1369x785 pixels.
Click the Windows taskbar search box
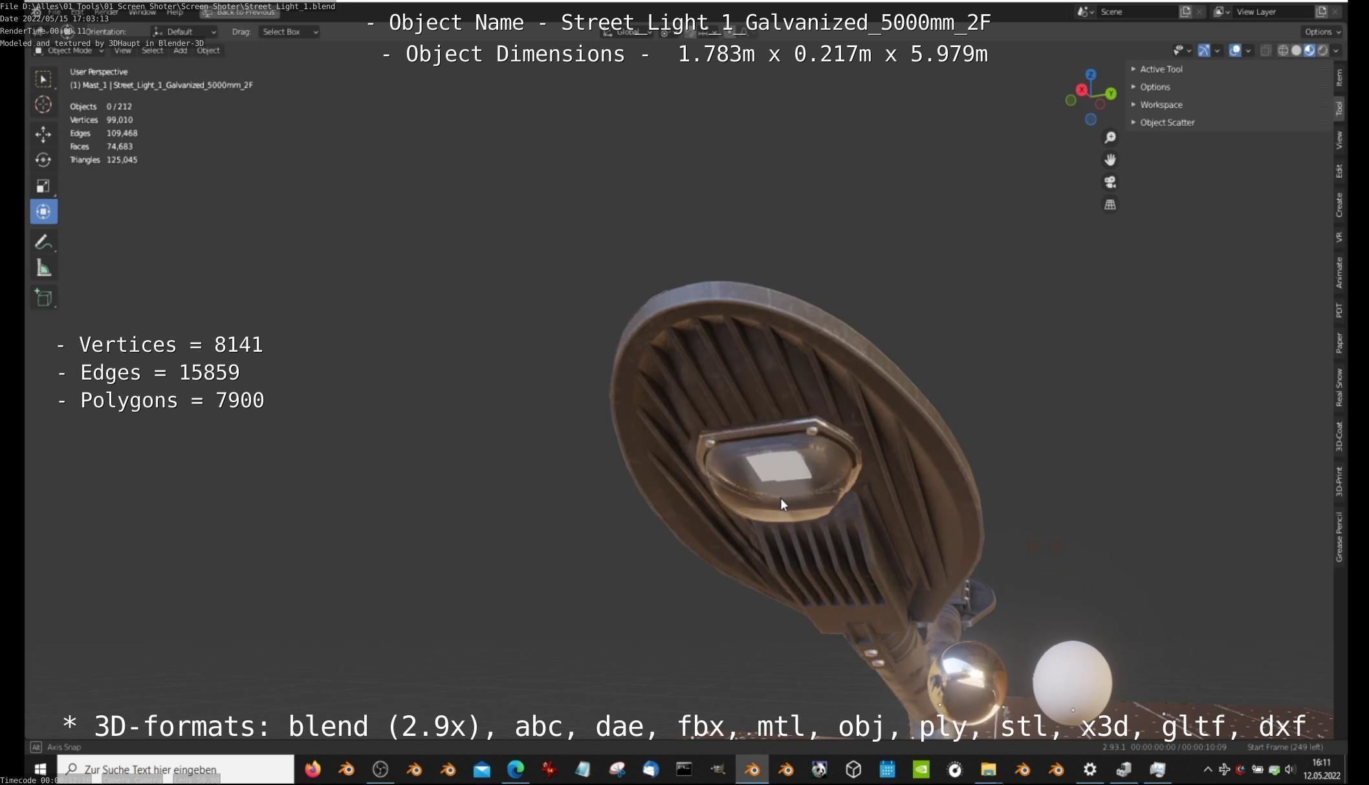coord(176,769)
